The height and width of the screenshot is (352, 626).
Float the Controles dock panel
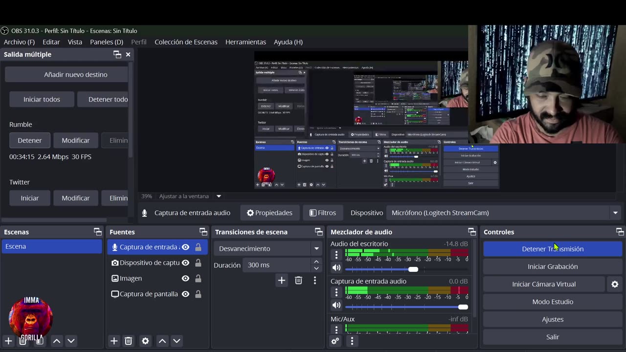tap(620, 232)
